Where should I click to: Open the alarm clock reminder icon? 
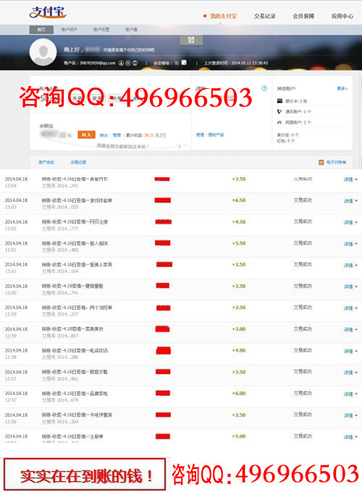191,40
